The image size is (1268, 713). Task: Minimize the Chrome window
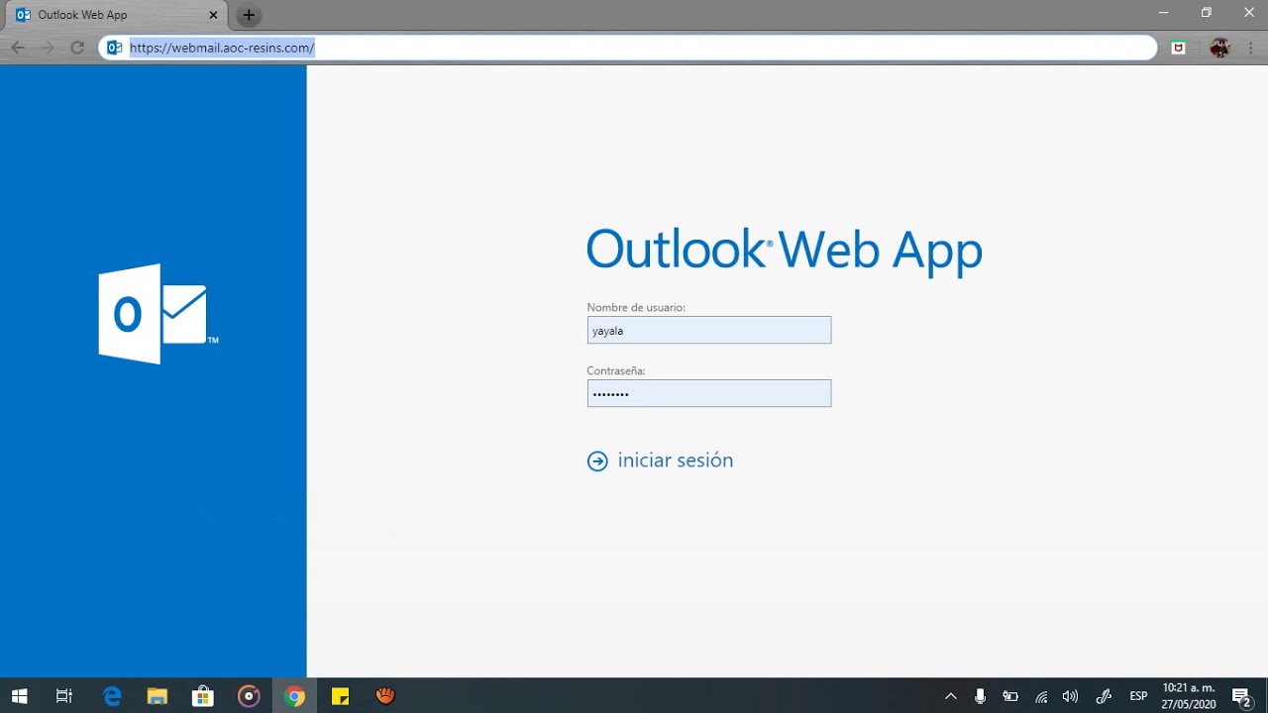(x=1164, y=13)
